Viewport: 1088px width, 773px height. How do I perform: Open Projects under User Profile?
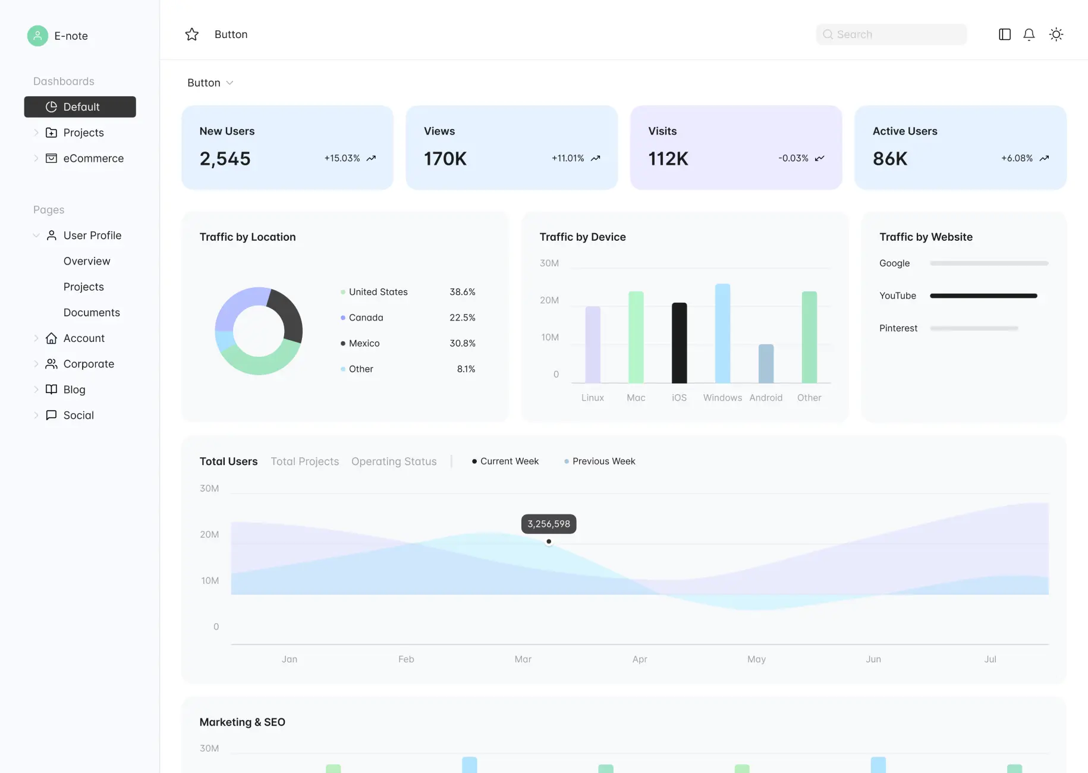[x=84, y=287]
